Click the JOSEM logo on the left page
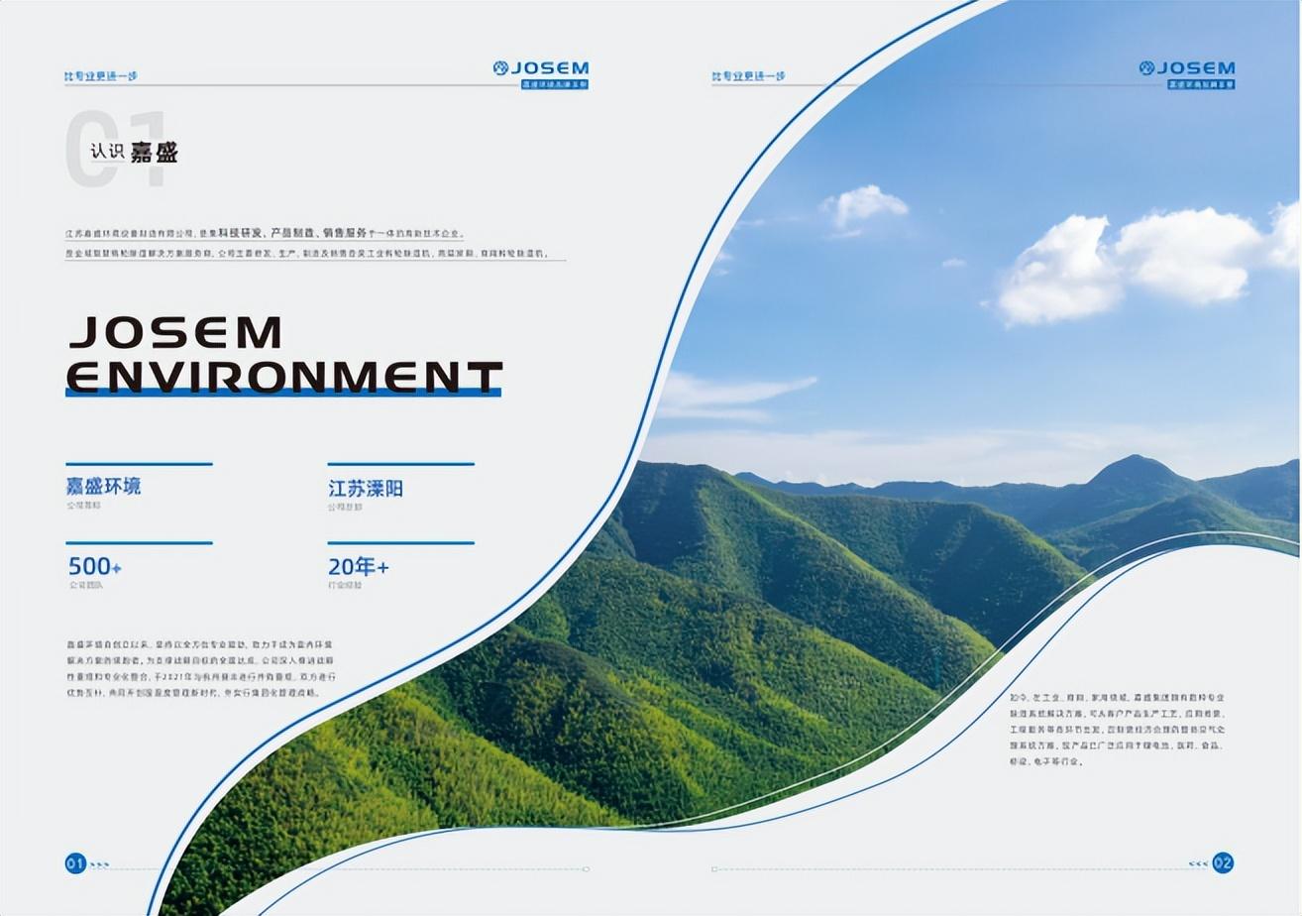 pyautogui.click(x=541, y=68)
